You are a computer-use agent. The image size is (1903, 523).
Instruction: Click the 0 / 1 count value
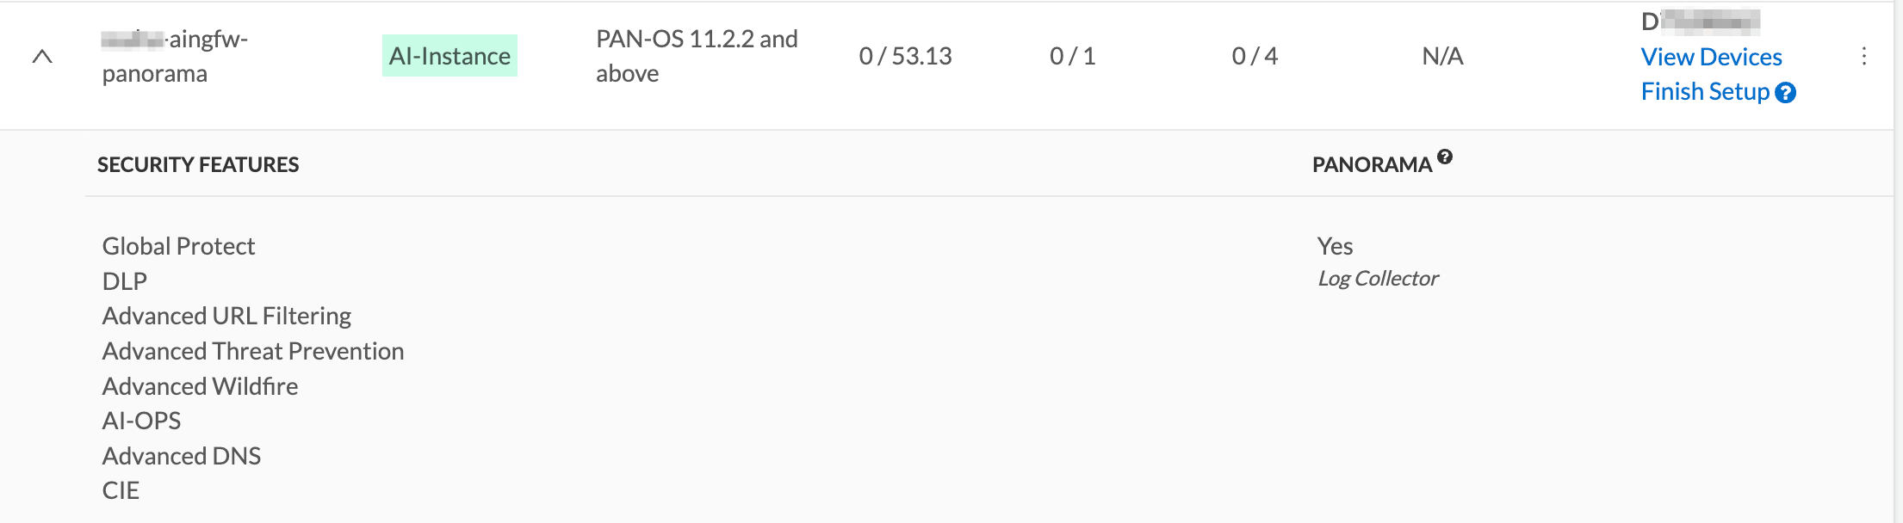click(1072, 57)
